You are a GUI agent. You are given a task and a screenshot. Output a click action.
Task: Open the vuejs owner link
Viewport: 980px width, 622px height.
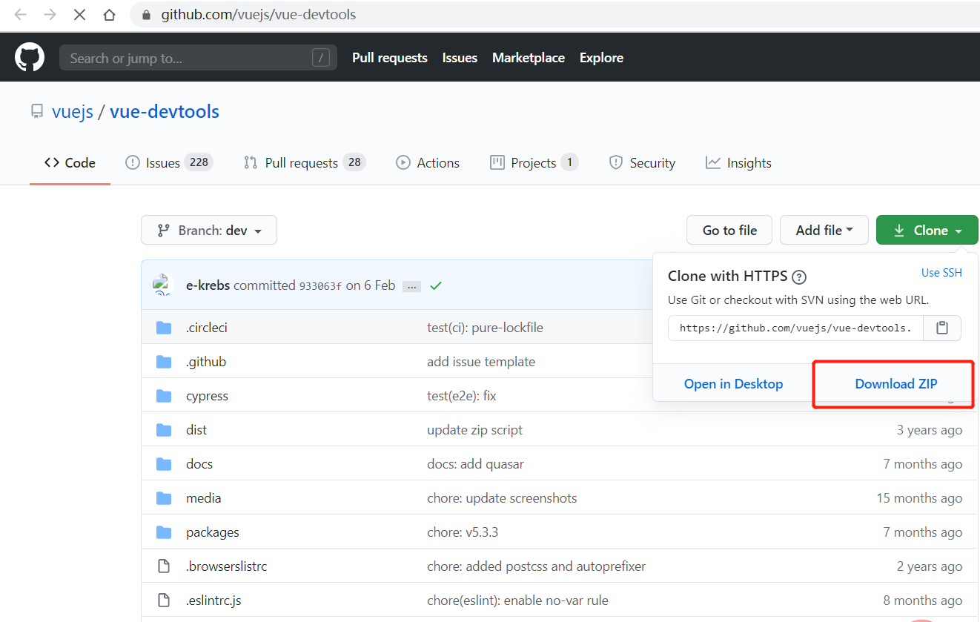[73, 112]
